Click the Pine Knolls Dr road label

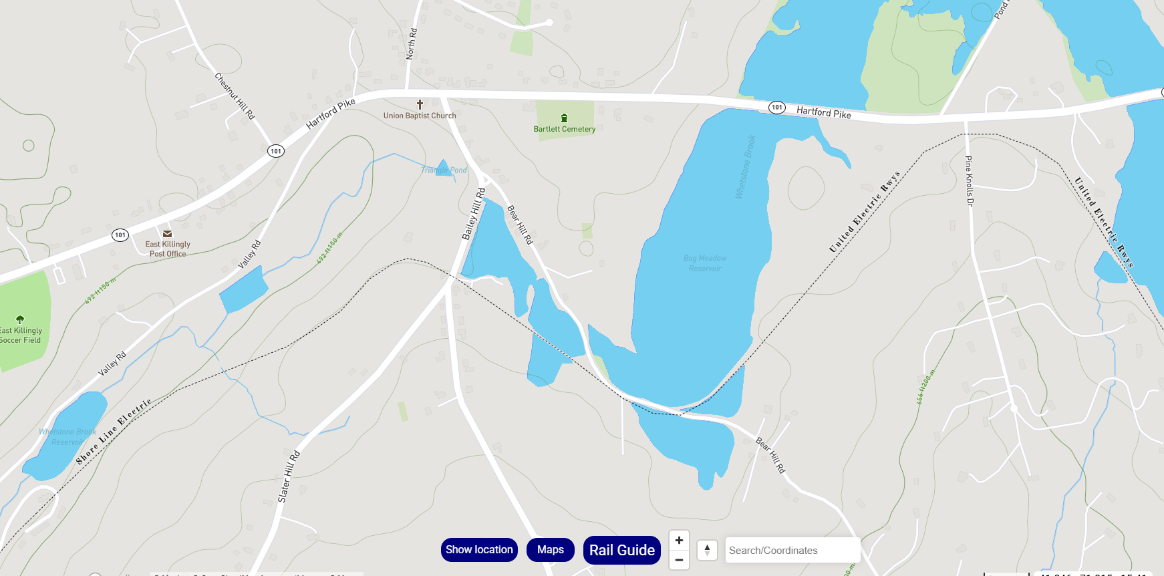pos(970,180)
